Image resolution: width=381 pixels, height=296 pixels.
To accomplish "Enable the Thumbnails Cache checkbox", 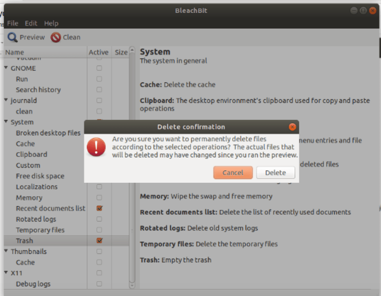I will click(99, 262).
